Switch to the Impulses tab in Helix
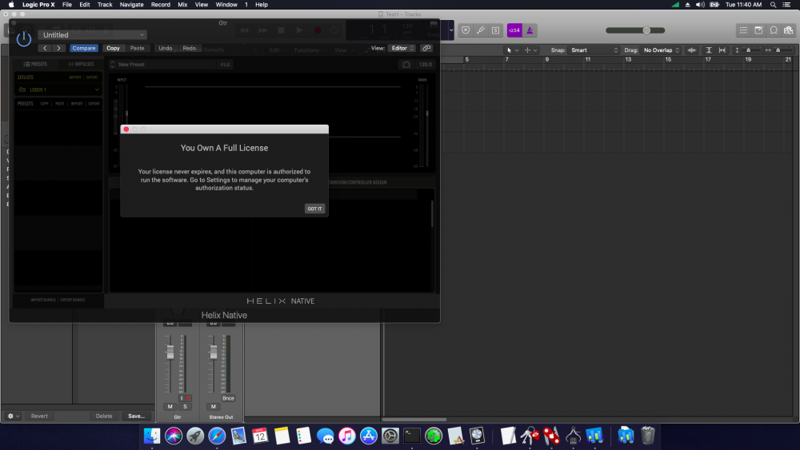 coord(81,64)
